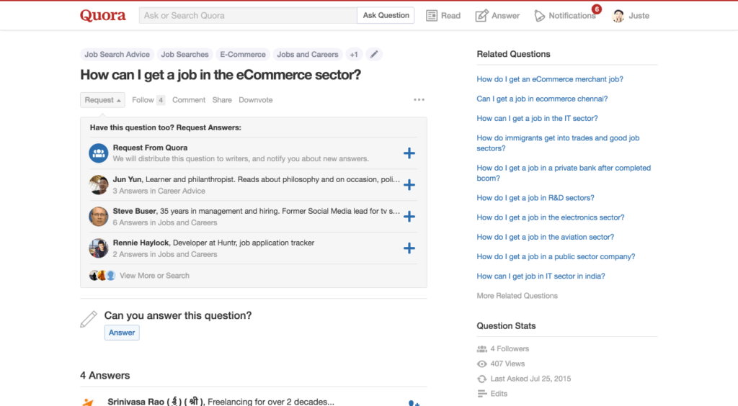Focus the Ask or Search Quora field
Image resolution: width=738 pixels, height=406 pixels.
(248, 16)
